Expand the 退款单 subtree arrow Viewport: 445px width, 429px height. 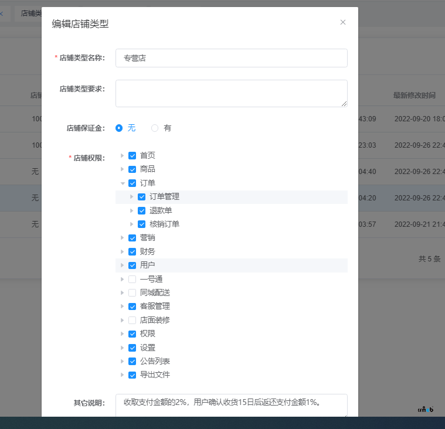coord(132,210)
